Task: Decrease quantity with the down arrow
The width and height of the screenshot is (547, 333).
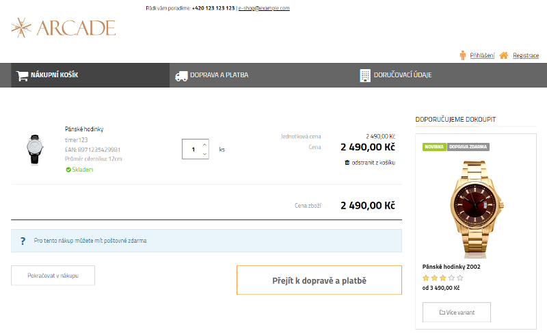Action: [204, 154]
